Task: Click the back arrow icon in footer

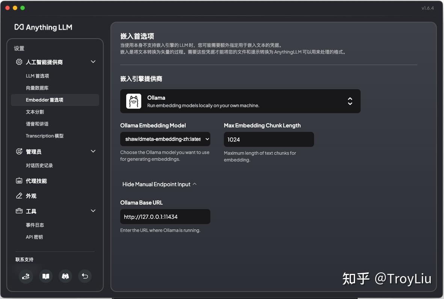Action: point(85,276)
